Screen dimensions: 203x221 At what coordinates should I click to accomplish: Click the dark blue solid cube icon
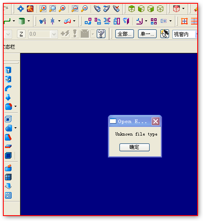point(8,155)
